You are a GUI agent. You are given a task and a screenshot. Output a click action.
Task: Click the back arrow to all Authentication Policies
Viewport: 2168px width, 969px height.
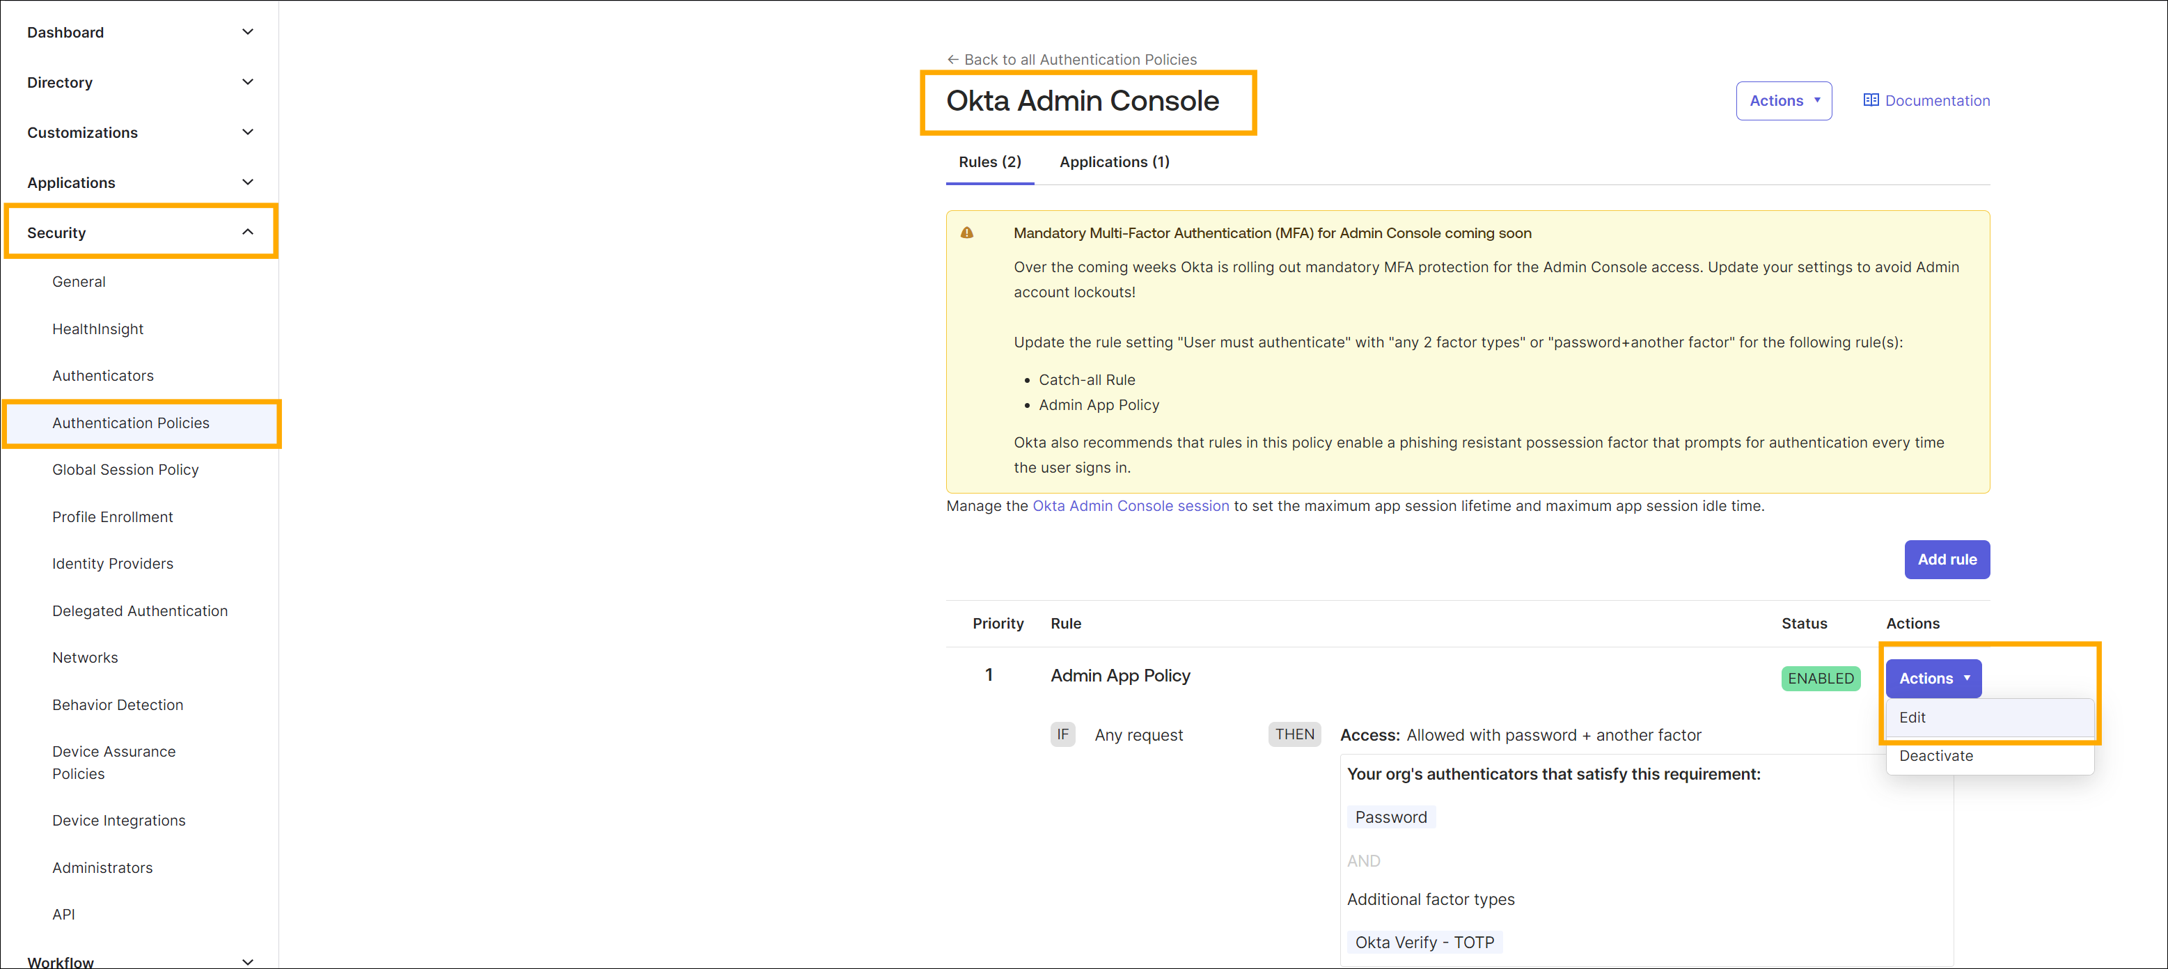click(952, 59)
